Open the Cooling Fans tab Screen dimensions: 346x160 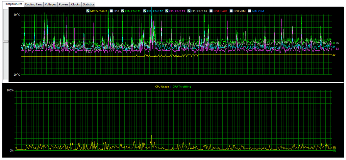(33, 4)
